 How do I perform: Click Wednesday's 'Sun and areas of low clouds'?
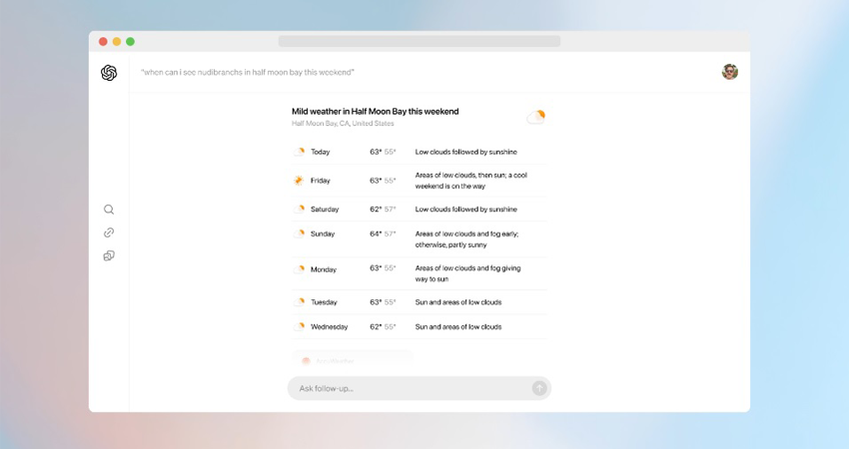pyautogui.click(x=458, y=326)
